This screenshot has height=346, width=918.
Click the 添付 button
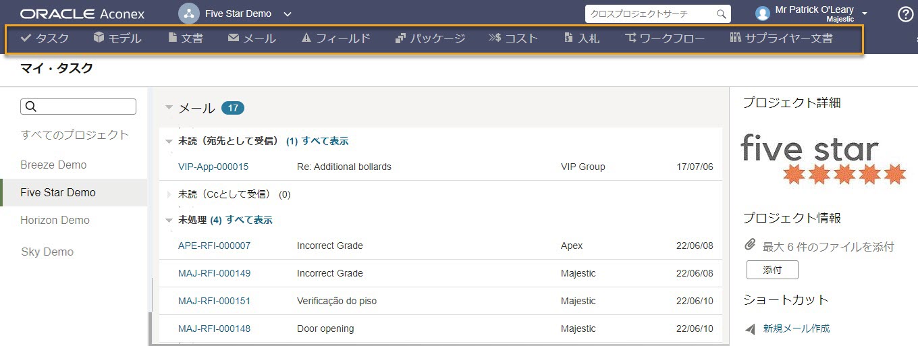[772, 270]
